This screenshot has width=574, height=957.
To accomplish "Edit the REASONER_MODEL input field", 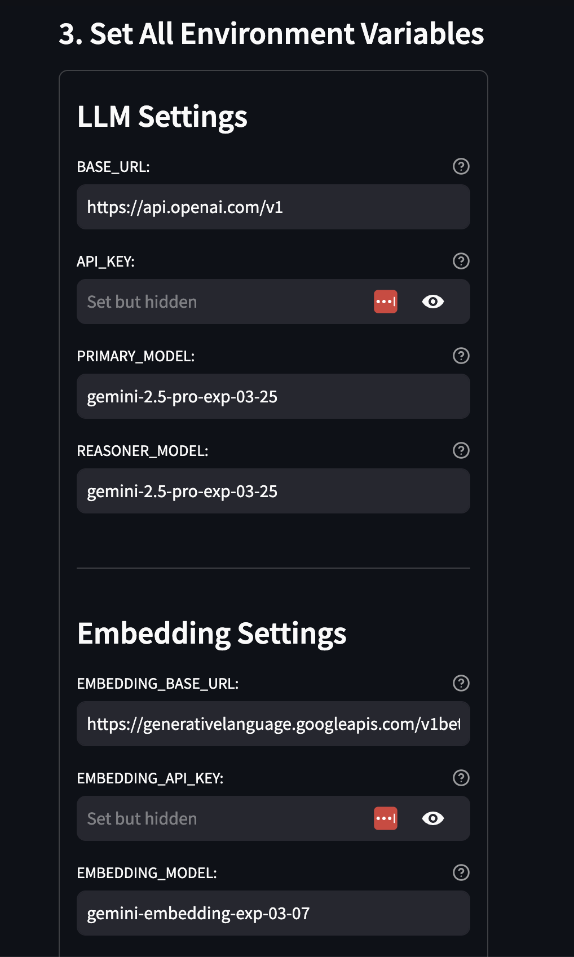I will [273, 491].
